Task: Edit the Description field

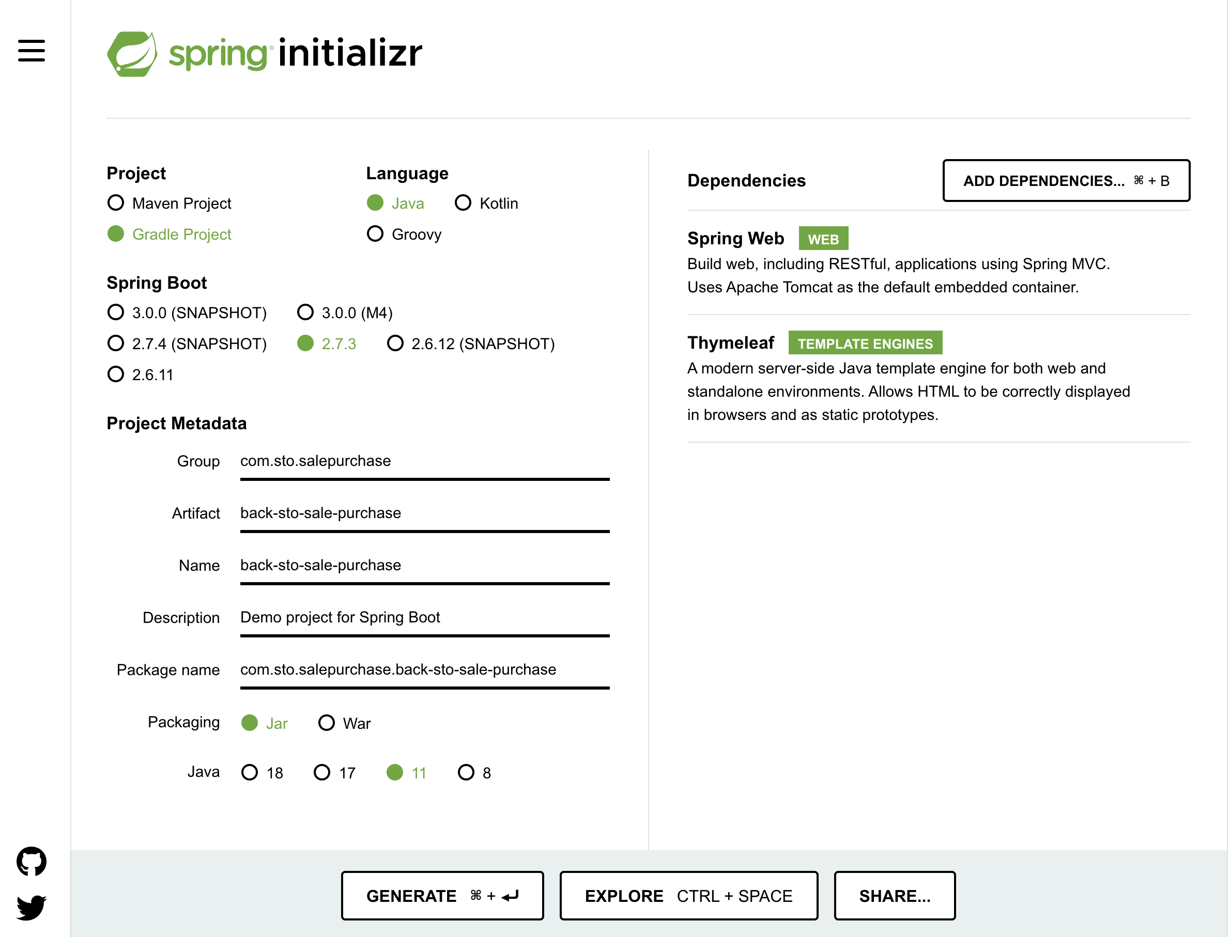Action: [424, 617]
